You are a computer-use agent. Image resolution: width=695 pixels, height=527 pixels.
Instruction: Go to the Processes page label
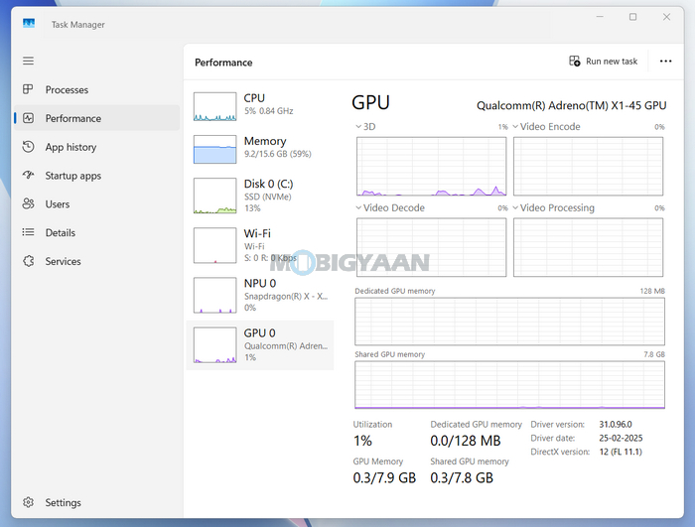pos(67,90)
